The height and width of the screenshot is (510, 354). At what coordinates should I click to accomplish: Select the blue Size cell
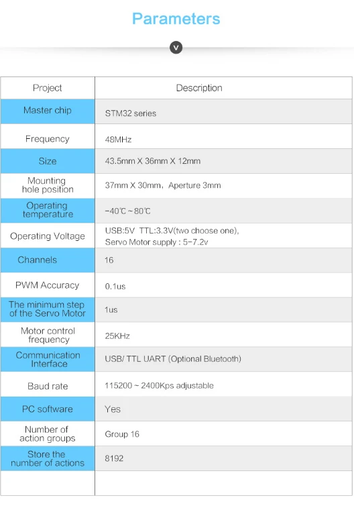(48, 161)
